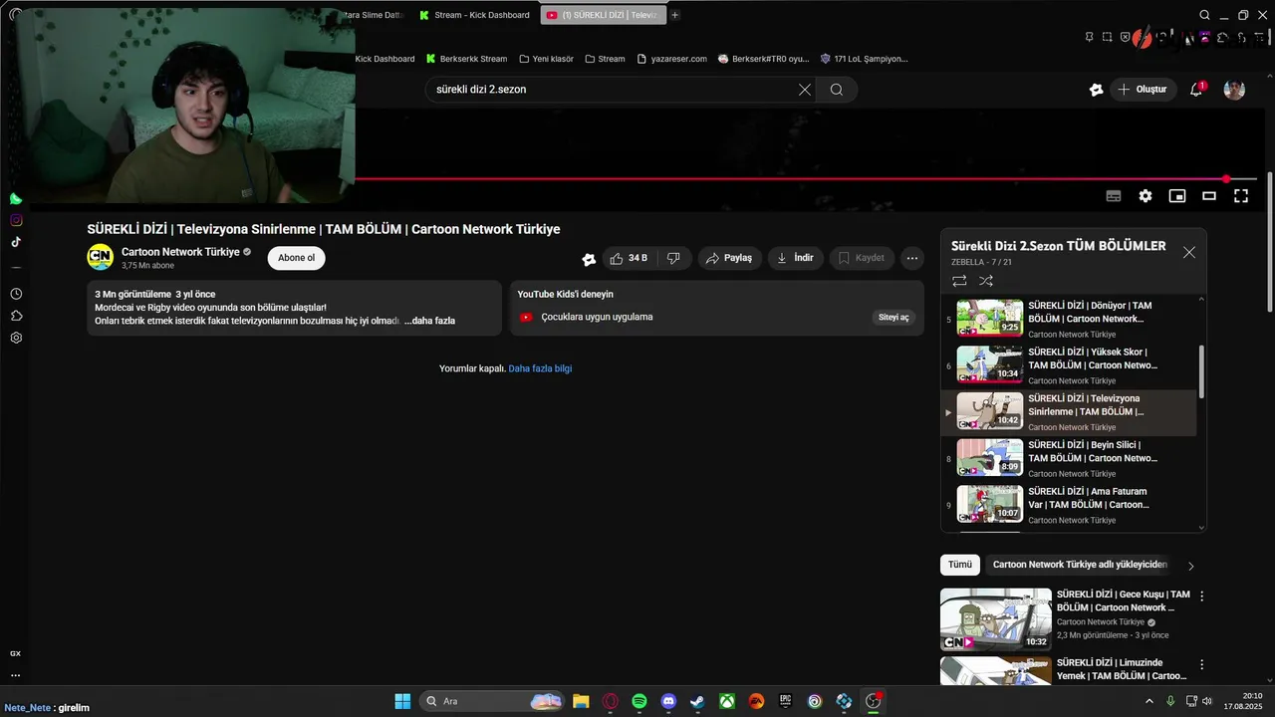1275x717 pixels.
Task: Toggle subtitles on the video player
Action: 1114,196
